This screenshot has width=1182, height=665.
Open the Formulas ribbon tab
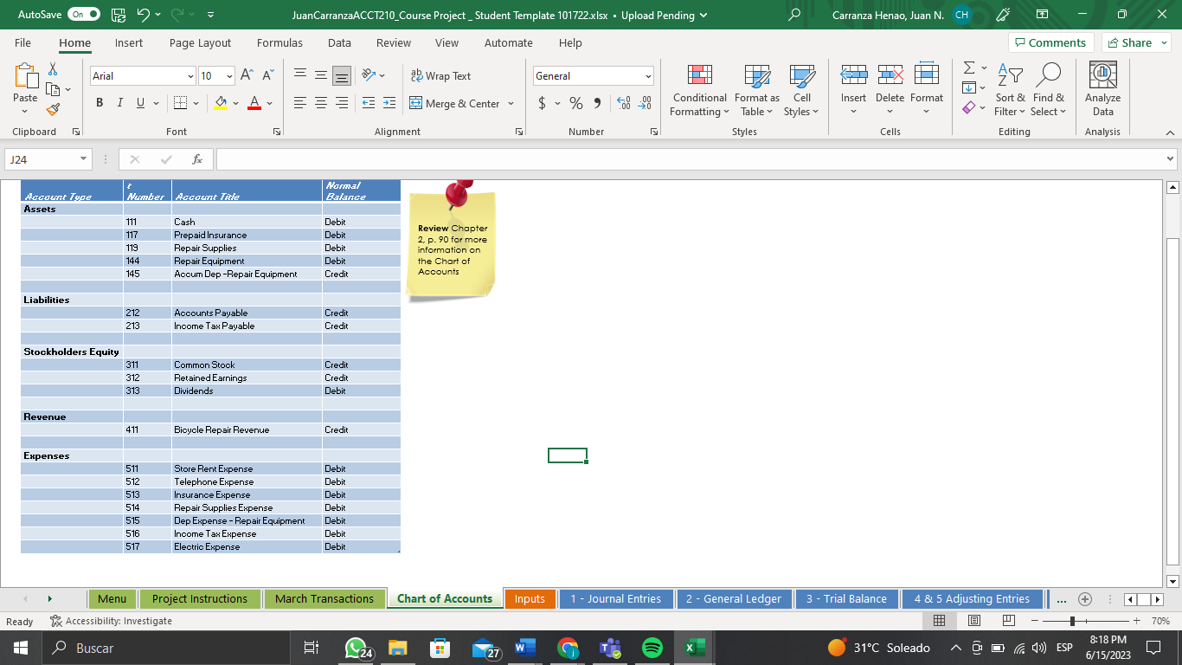point(279,42)
